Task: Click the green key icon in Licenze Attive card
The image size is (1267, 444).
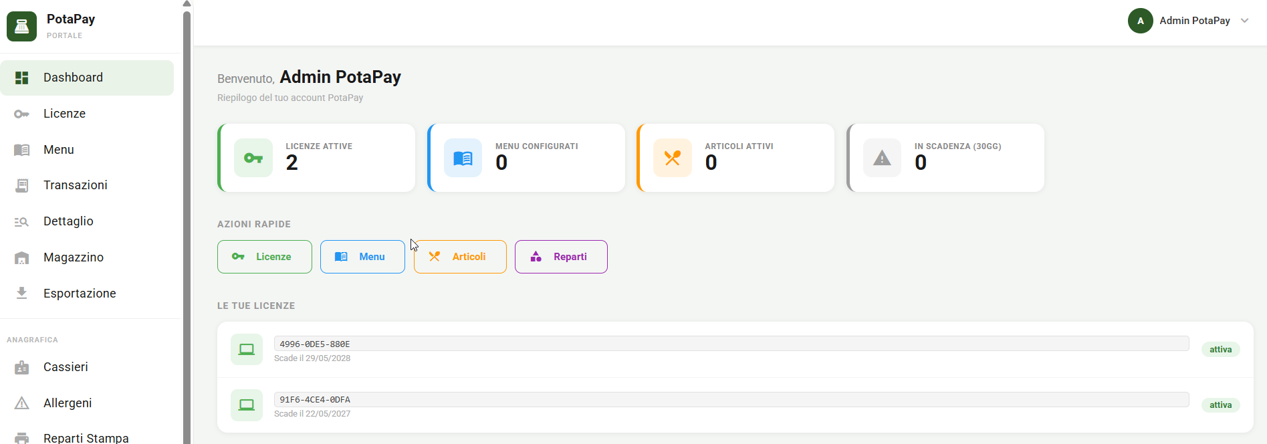Action: pos(253,158)
